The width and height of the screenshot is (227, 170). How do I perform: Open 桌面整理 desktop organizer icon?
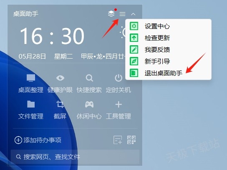(31, 78)
